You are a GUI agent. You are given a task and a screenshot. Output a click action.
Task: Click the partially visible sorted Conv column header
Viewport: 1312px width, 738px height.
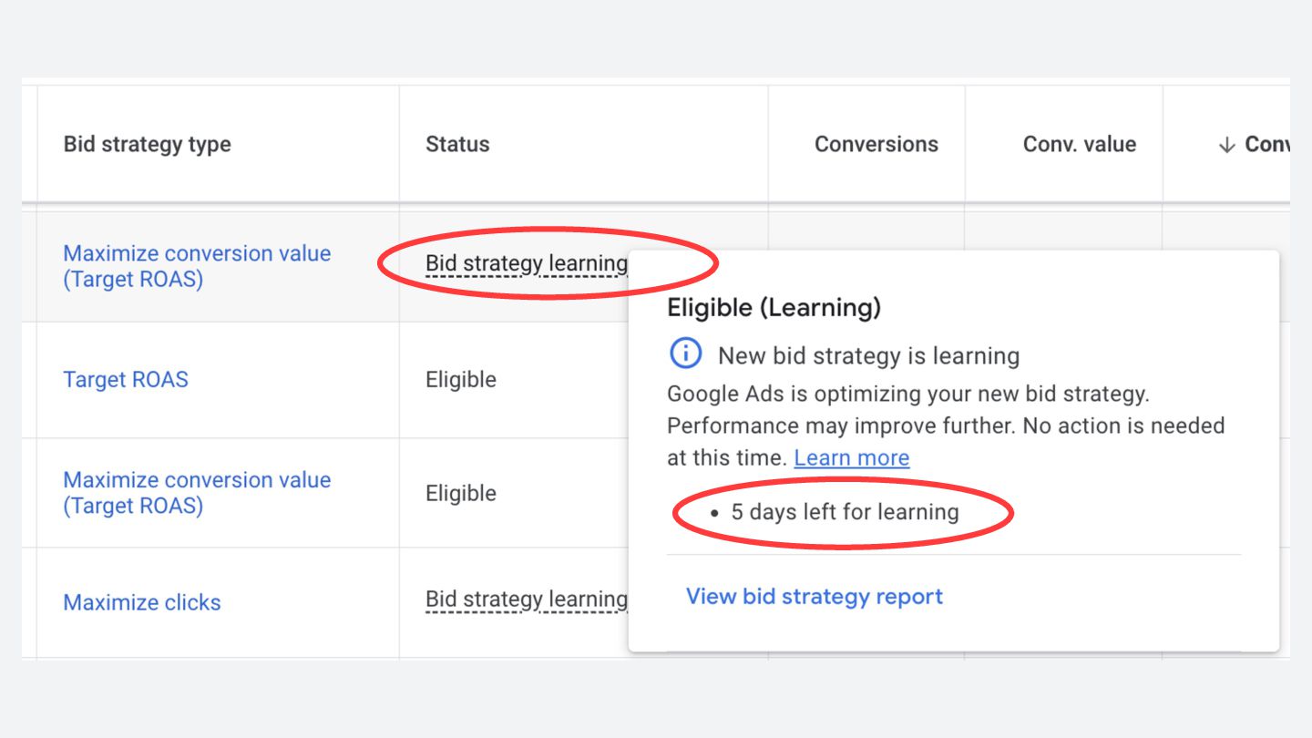tap(1266, 145)
